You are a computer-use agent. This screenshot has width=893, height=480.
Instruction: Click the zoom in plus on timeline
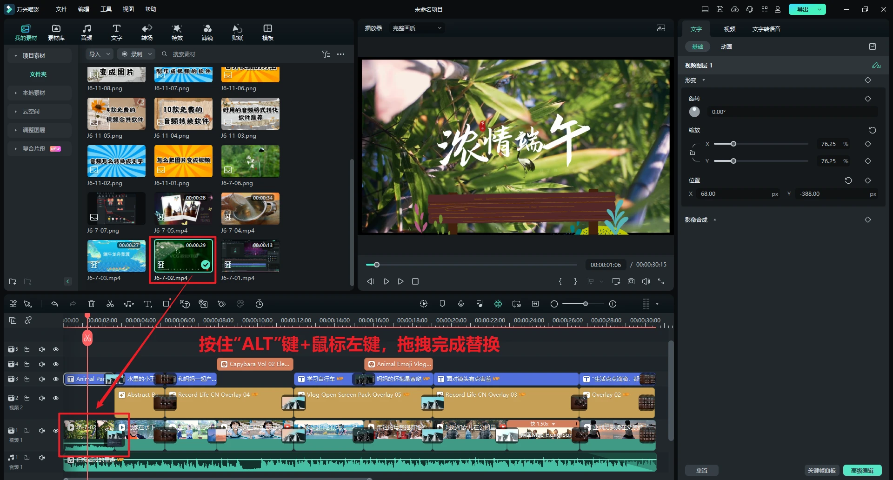click(x=613, y=304)
